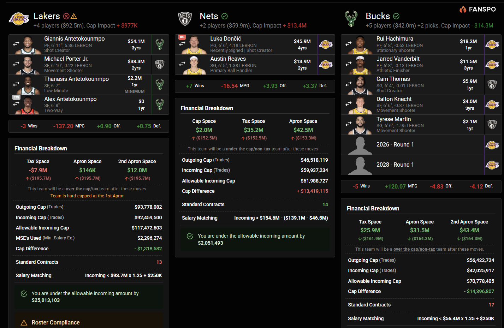Click Michael Porter Jr. player name
Image resolution: width=504 pixels, height=328 pixels.
(66, 59)
